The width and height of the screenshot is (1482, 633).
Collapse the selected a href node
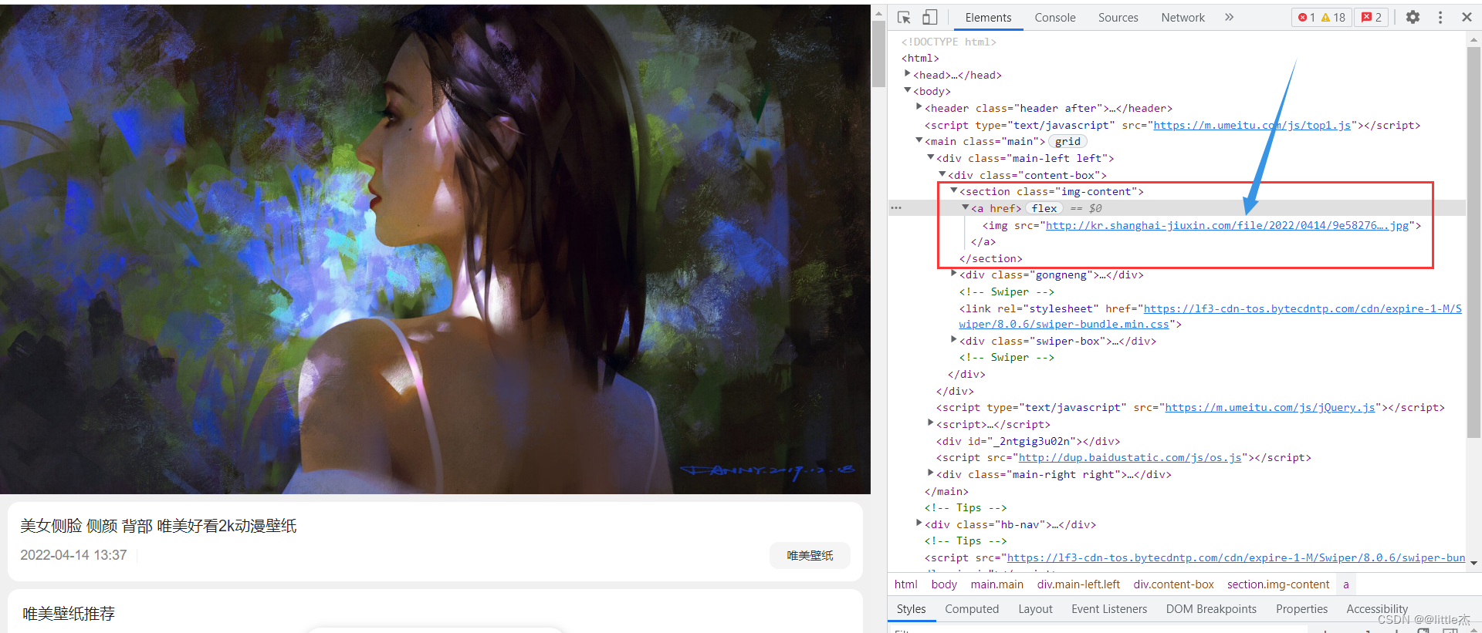pyautogui.click(x=966, y=207)
